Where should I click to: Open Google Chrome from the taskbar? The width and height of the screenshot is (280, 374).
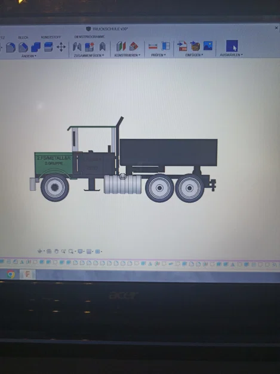pyautogui.click(x=11, y=274)
